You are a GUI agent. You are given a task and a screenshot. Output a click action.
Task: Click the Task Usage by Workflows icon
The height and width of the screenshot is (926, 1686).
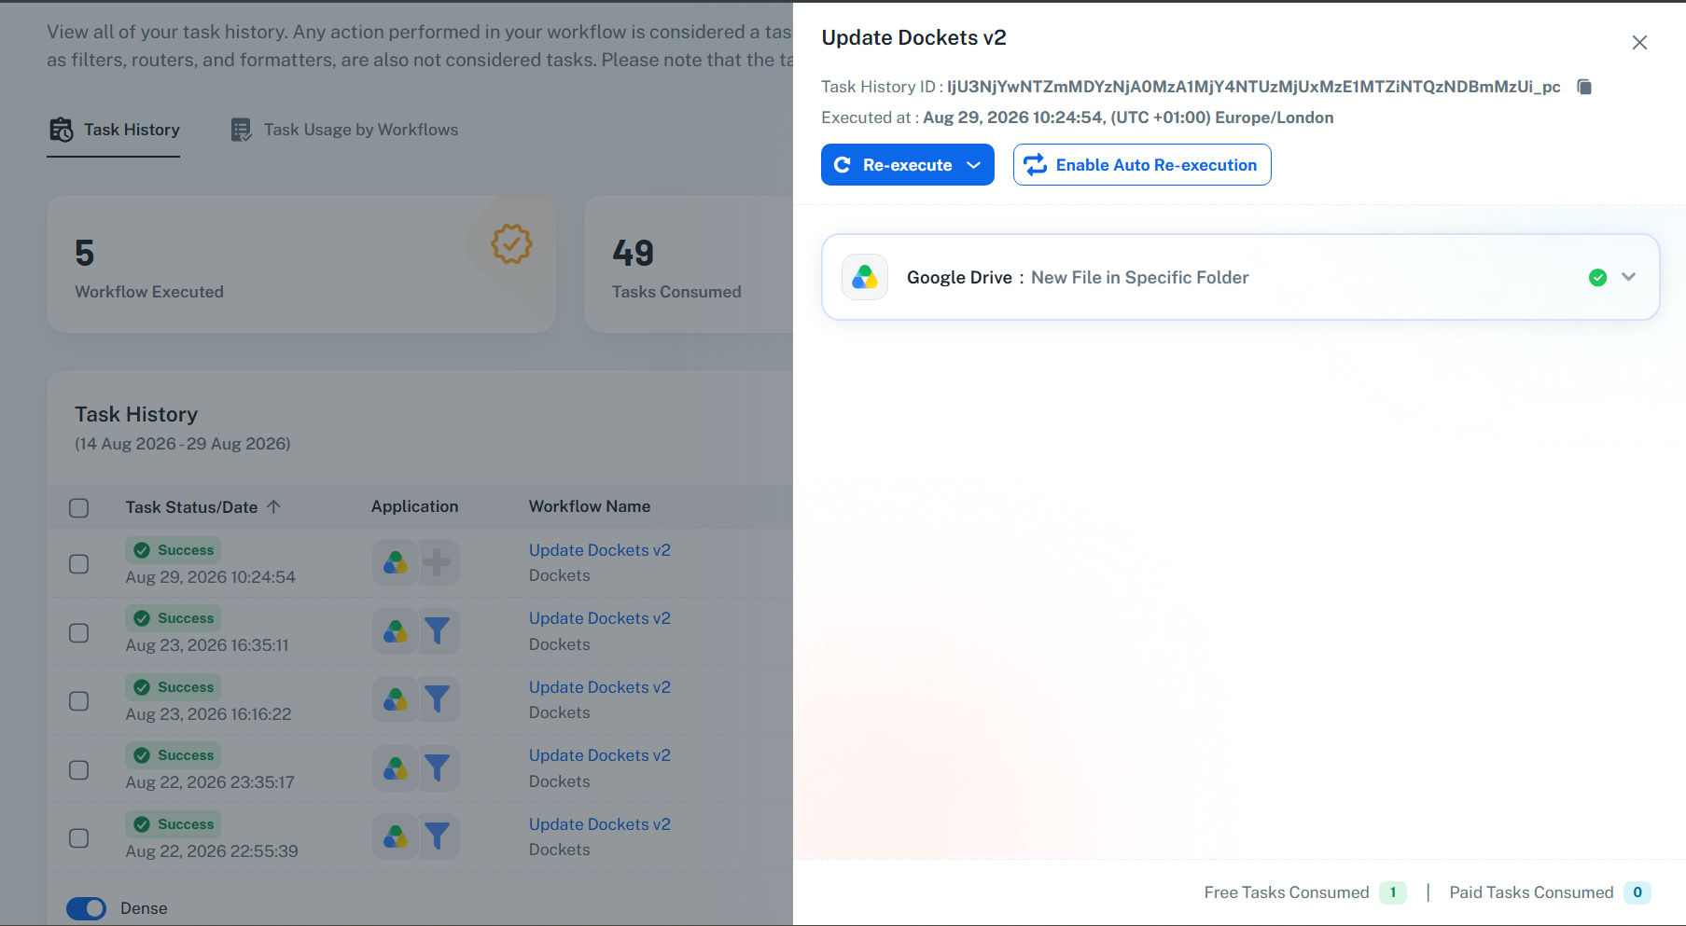coord(241,131)
